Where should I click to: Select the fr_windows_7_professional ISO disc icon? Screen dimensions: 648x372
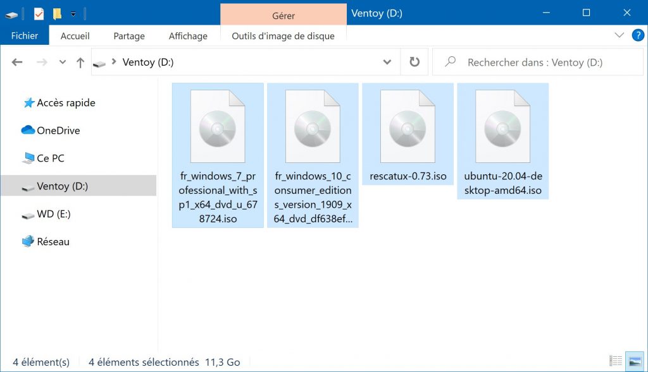[218, 126]
